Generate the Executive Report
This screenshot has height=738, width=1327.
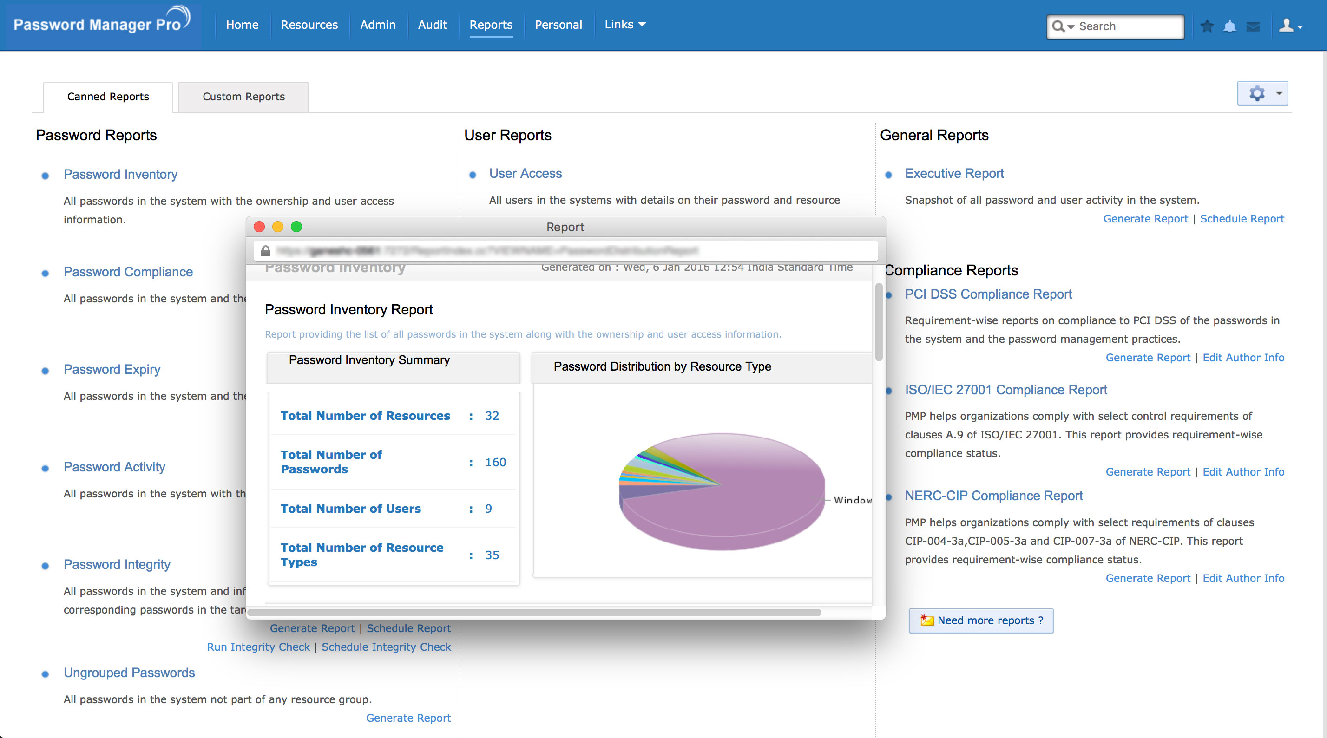1145,218
